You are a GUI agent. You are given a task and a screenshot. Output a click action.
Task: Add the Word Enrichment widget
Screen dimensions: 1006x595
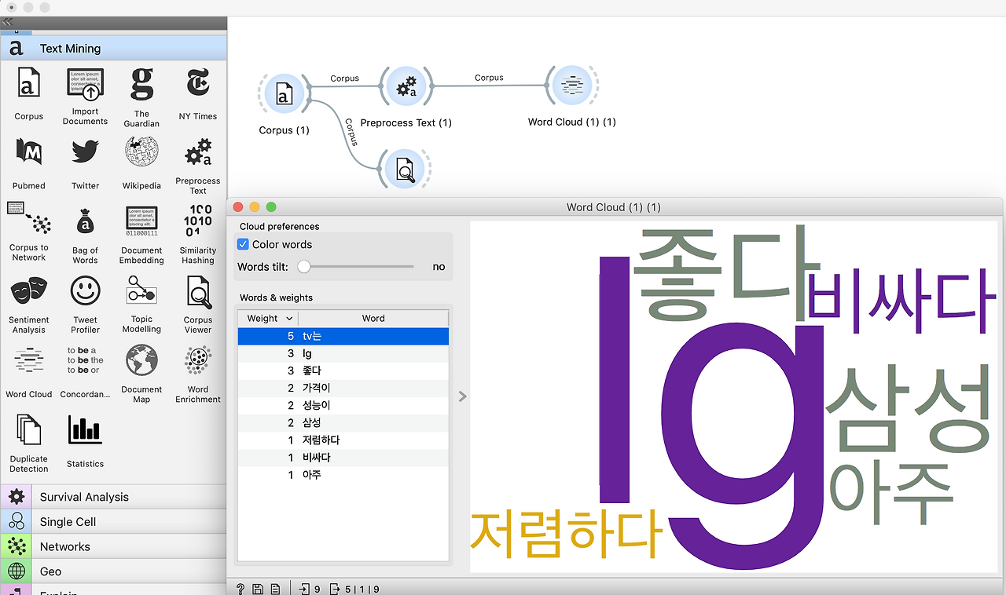pos(197,374)
